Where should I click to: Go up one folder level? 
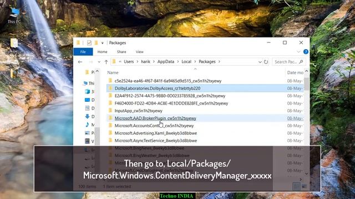(106, 61)
